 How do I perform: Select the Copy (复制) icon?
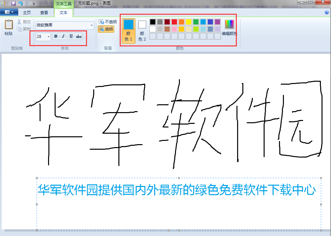[x=19, y=29]
